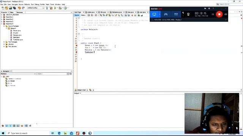Select Bandicam screen recording mode
This screenshot has width=243, height=136.
(x=154, y=14)
